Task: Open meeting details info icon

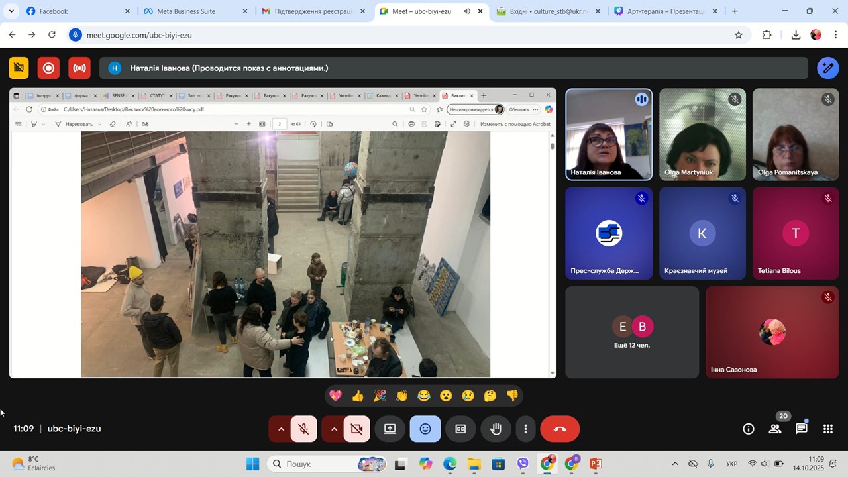Action: click(749, 429)
